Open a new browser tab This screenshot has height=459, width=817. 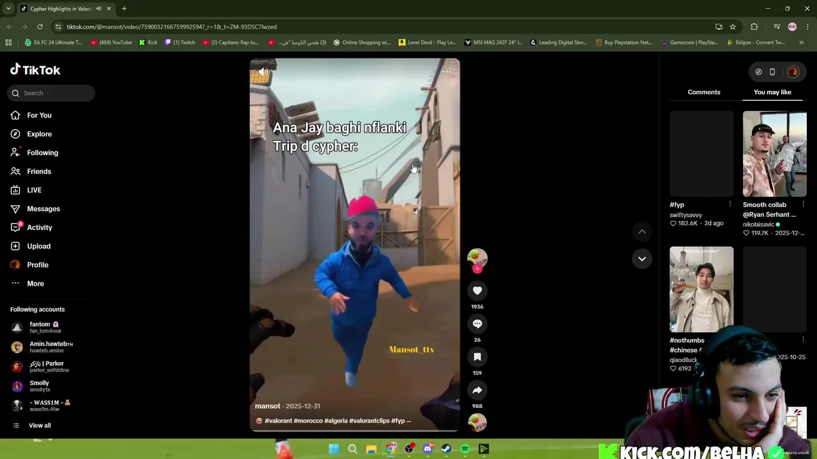pos(124,9)
